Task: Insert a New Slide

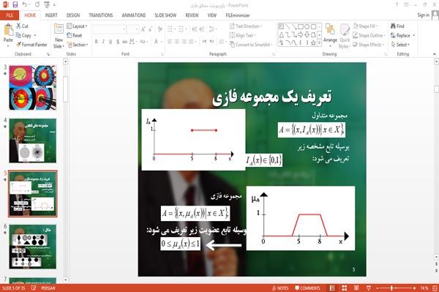Action: [59, 36]
